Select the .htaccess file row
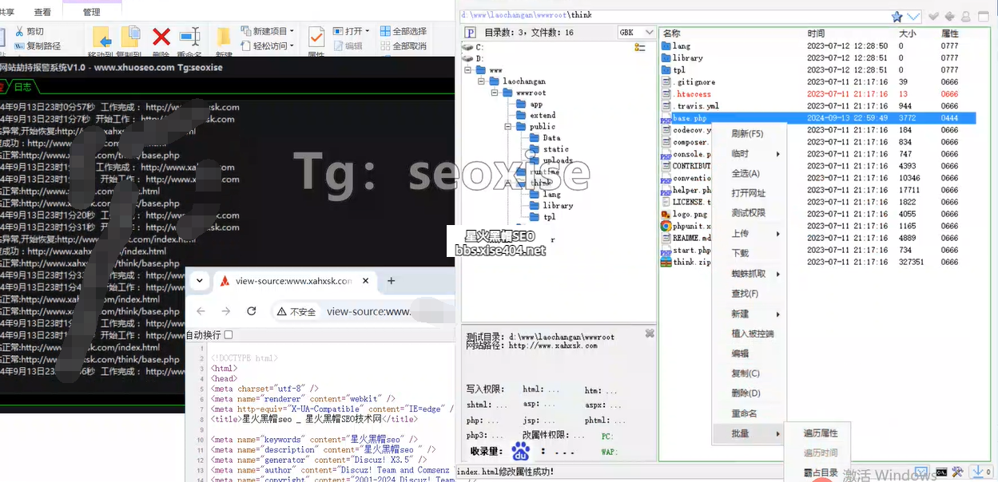 pyautogui.click(x=819, y=94)
